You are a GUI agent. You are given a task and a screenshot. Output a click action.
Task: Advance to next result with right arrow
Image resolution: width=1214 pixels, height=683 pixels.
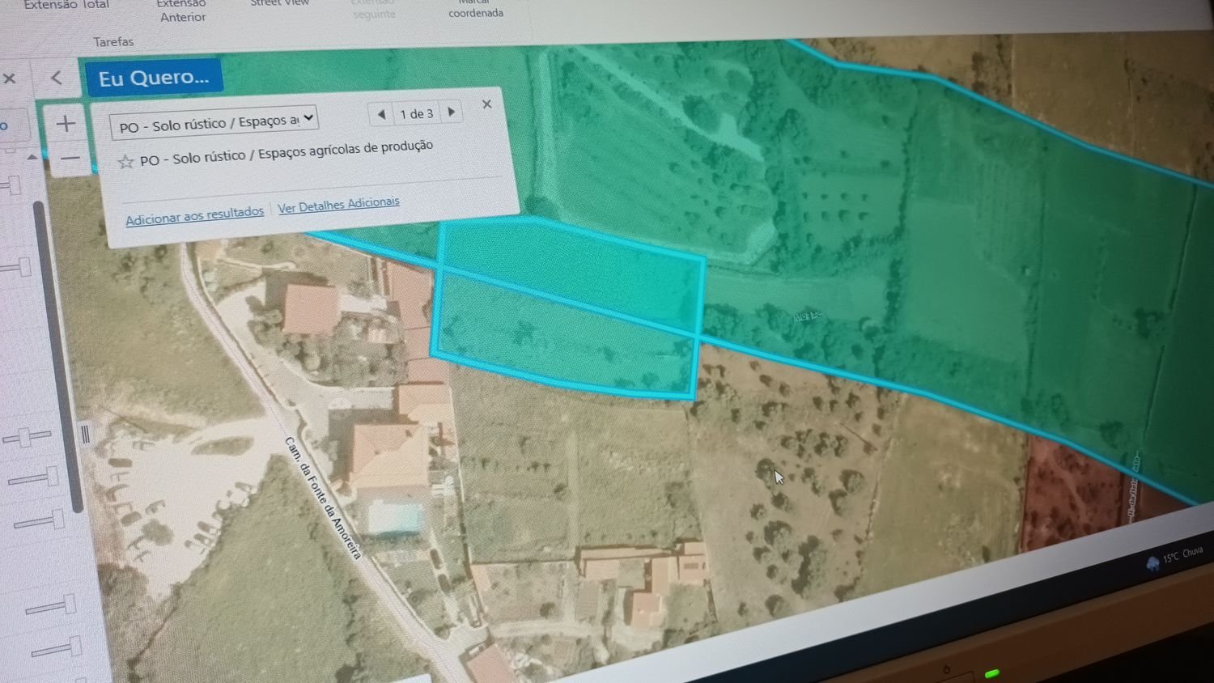click(x=452, y=112)
